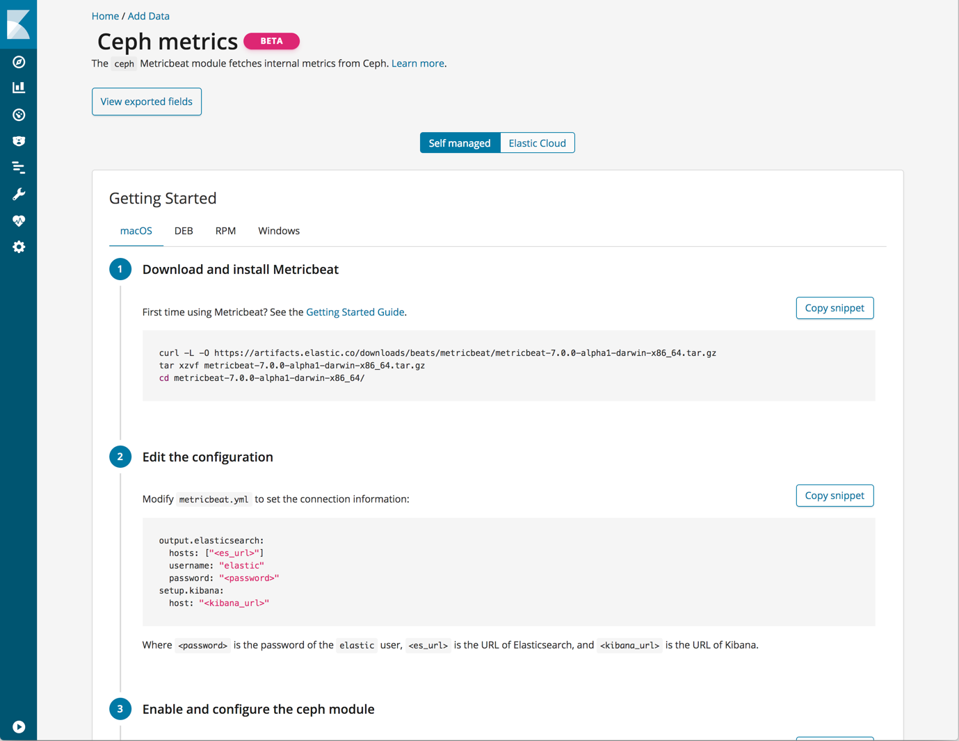
Task: Open the Discover compass icon
Action: coord(18,62)
